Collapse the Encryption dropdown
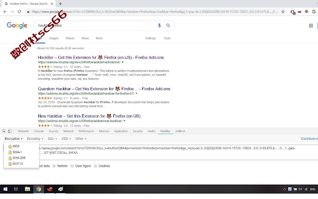 (13, 139)
